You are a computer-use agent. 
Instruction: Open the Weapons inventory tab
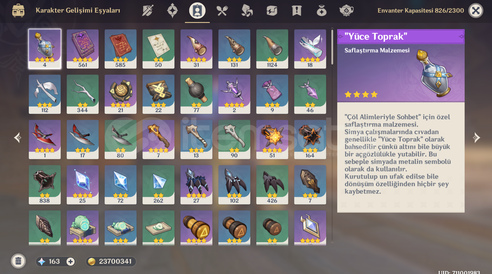[148, 11]
